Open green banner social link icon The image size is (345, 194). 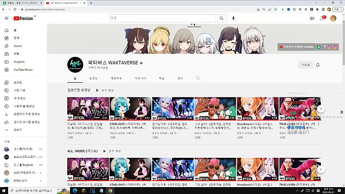click(x=319, y=47)
